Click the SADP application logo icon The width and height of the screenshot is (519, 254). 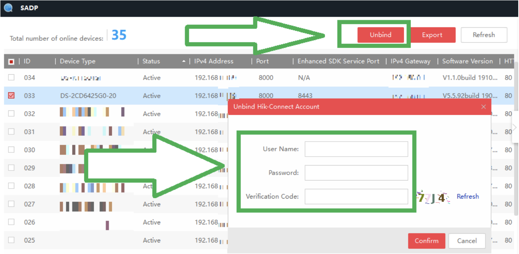pos(8,8)
